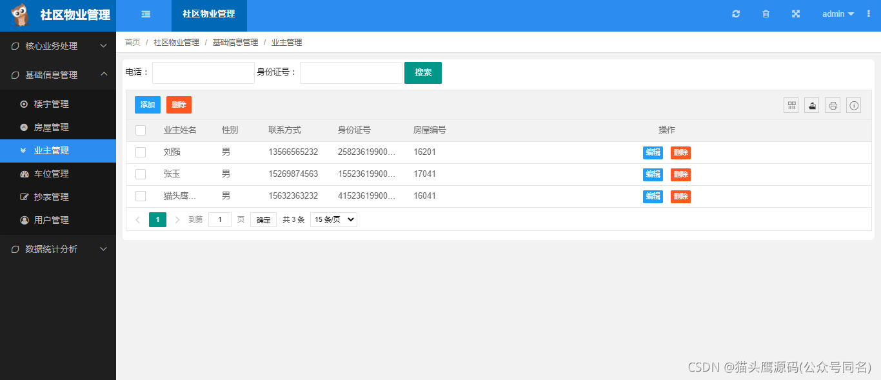Edit the 张玉 row
Screen dimensions: 881x380
click(x=653, y=175)
